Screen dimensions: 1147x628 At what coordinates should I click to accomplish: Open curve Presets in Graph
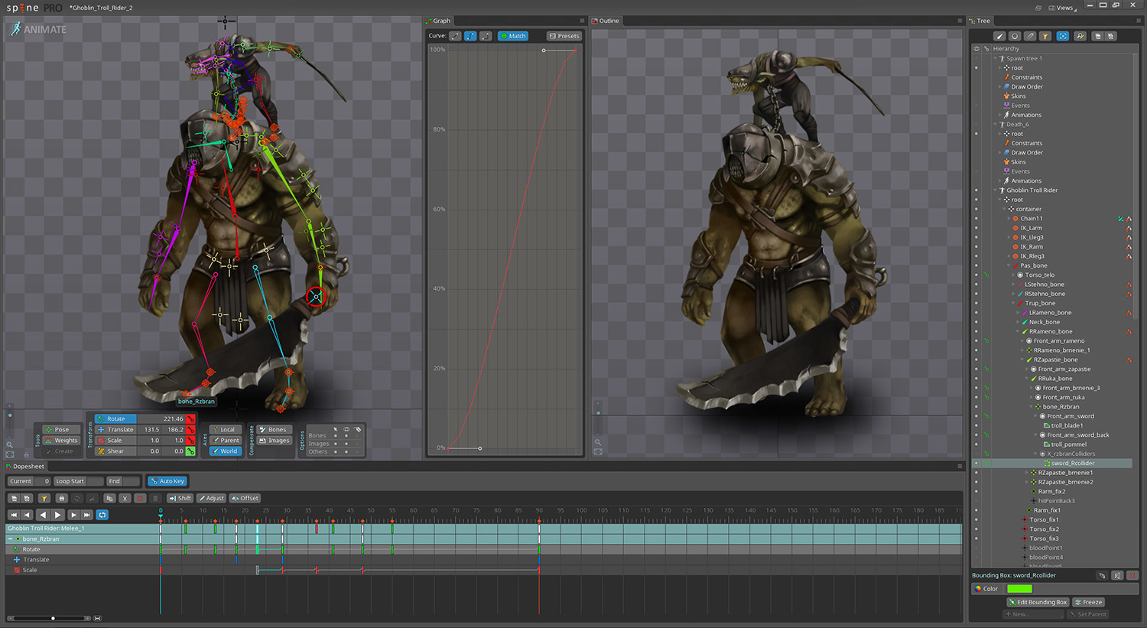(x=564, y=36)
